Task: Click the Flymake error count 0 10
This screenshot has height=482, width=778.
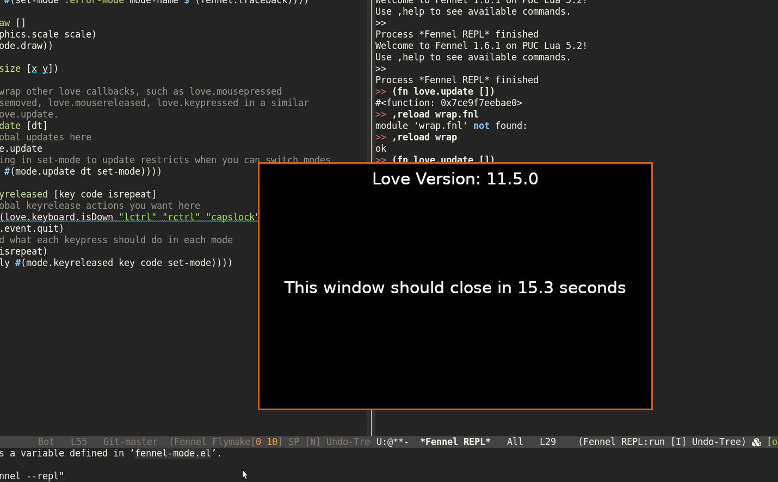Action: pyautogui.click(x=267, y=442)
